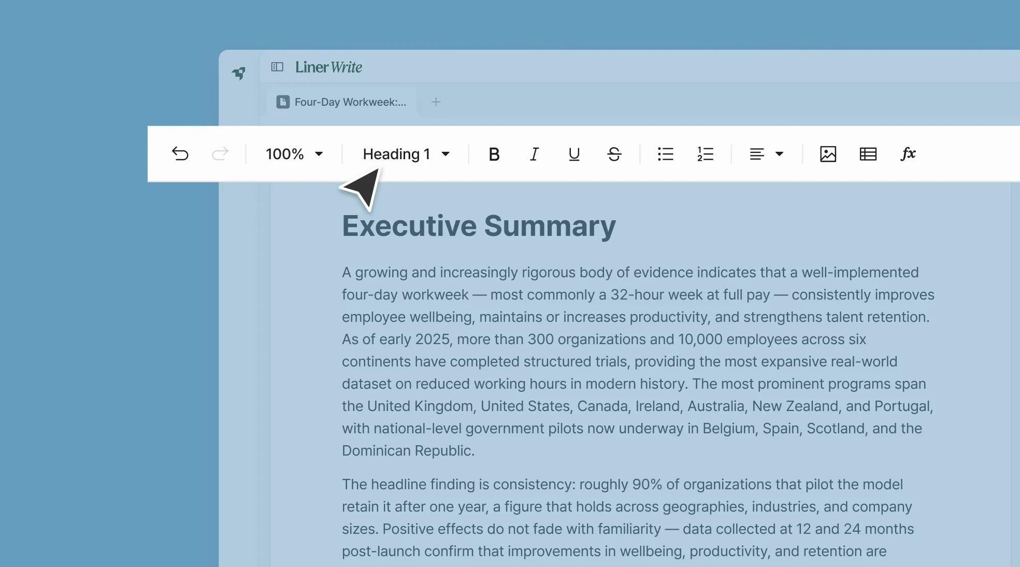
Task: Insert a formula with fx icon
Action: (908, 154)
